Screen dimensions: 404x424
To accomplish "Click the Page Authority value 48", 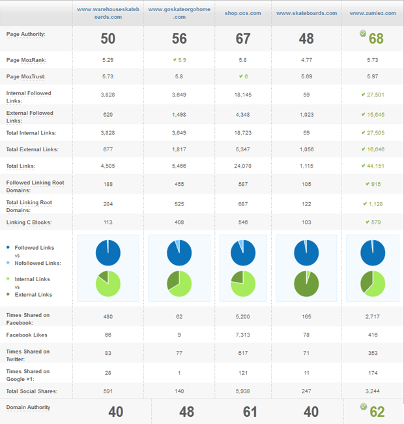I will click(x=306, y=38).
